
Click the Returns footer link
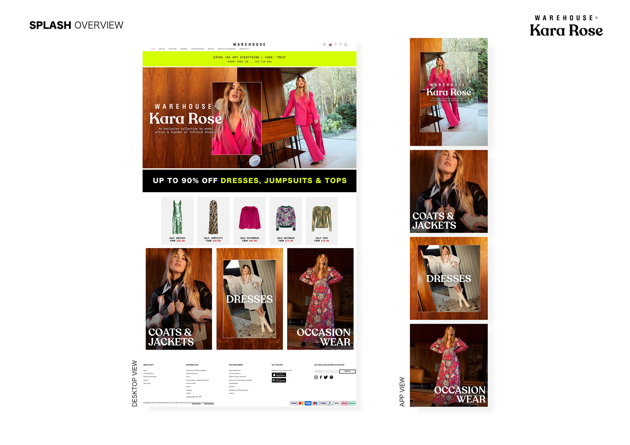coord(146,380)
